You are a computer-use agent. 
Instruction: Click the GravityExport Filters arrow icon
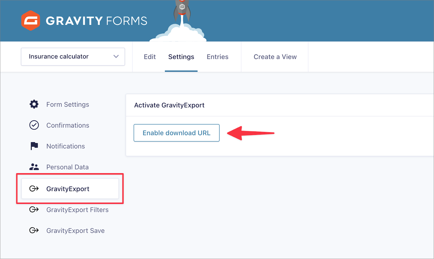(x=34, y=210)
